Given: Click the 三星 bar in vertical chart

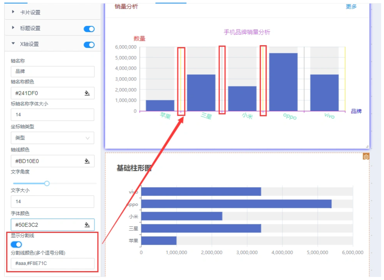Looking at the screenshot, I should (201, 93).
